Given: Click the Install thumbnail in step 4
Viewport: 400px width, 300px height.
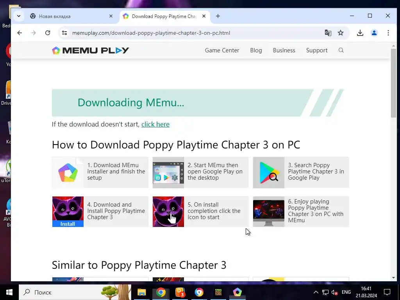Looking at the screenshot, I should (x=68, y=211).
